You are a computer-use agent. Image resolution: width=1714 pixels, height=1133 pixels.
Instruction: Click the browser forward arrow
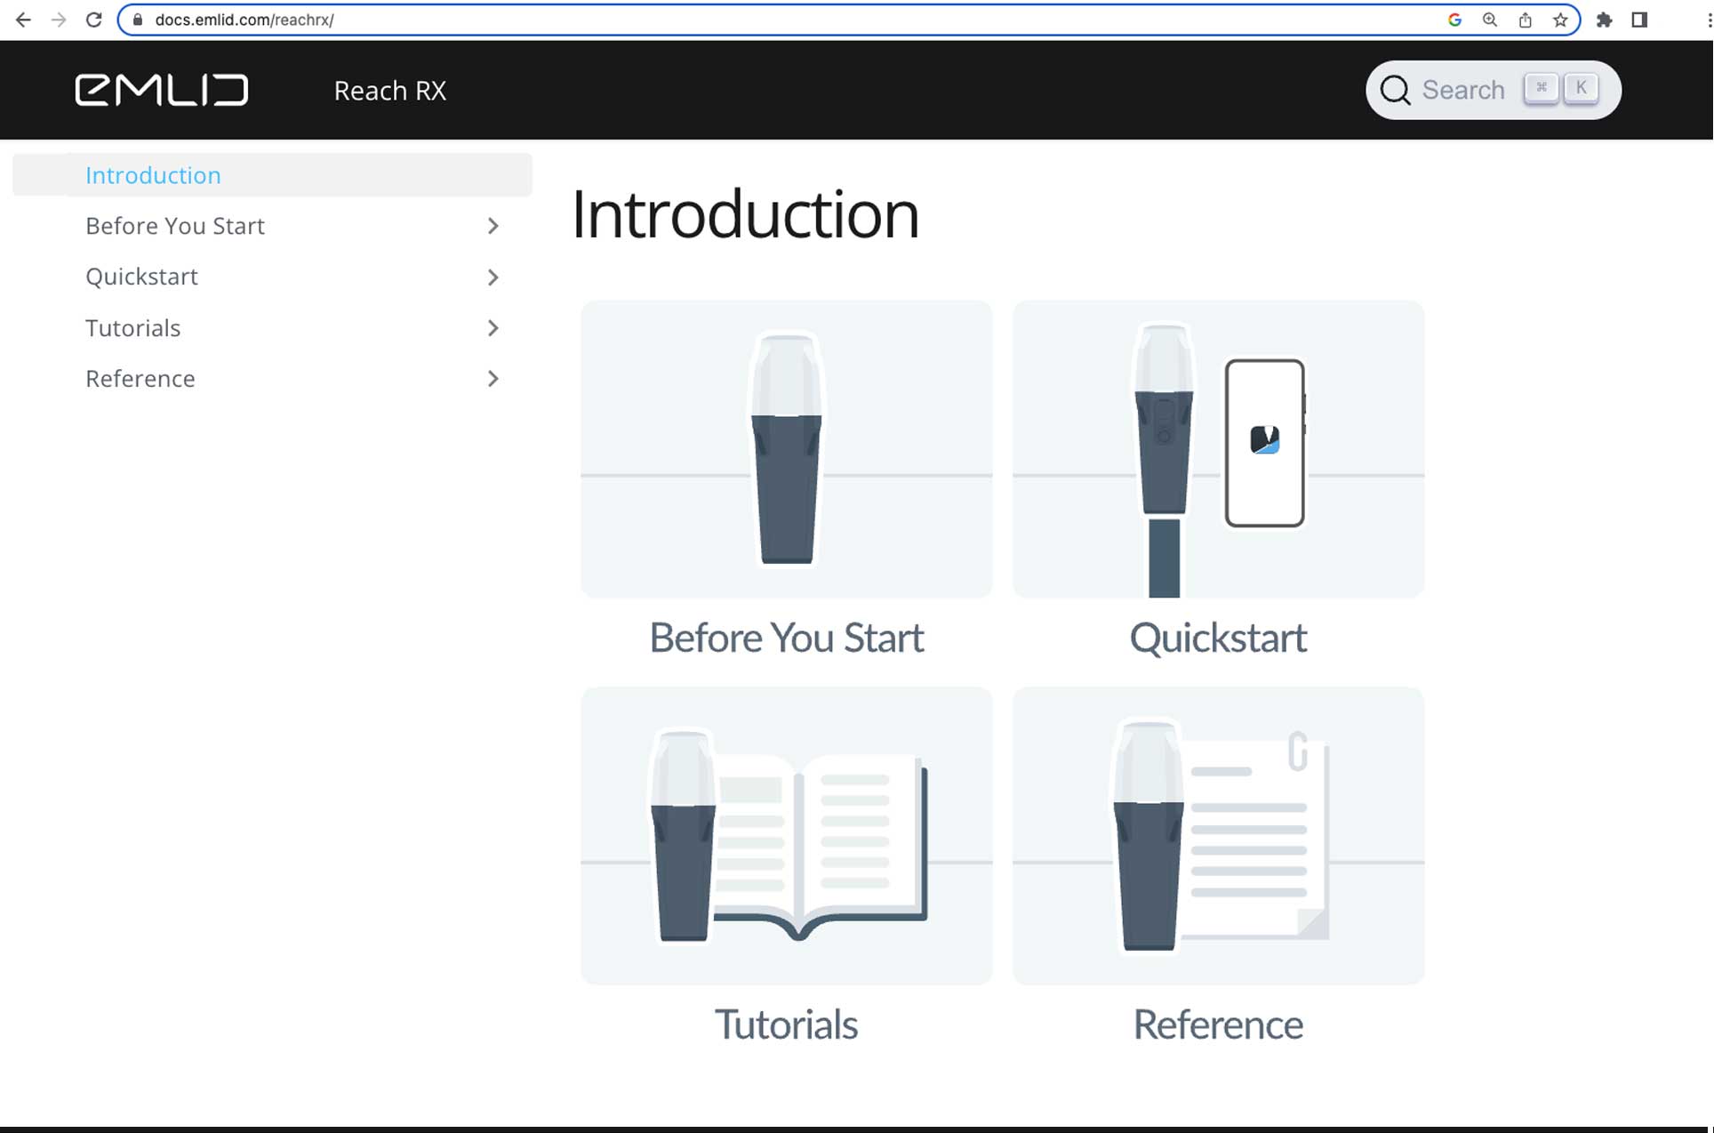tap(59, 20)
